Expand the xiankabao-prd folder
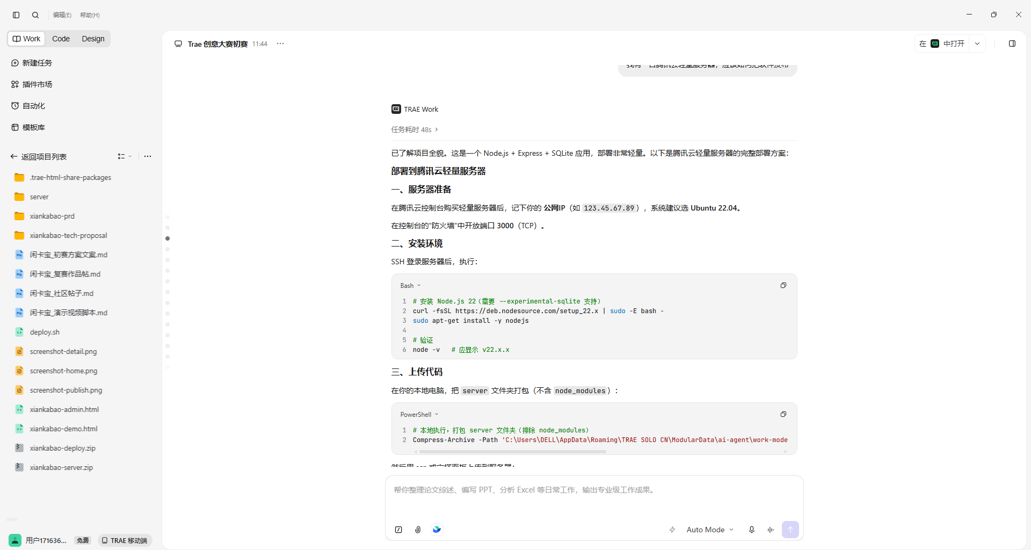Screen dimensions: 1031x550 (45, 216)
